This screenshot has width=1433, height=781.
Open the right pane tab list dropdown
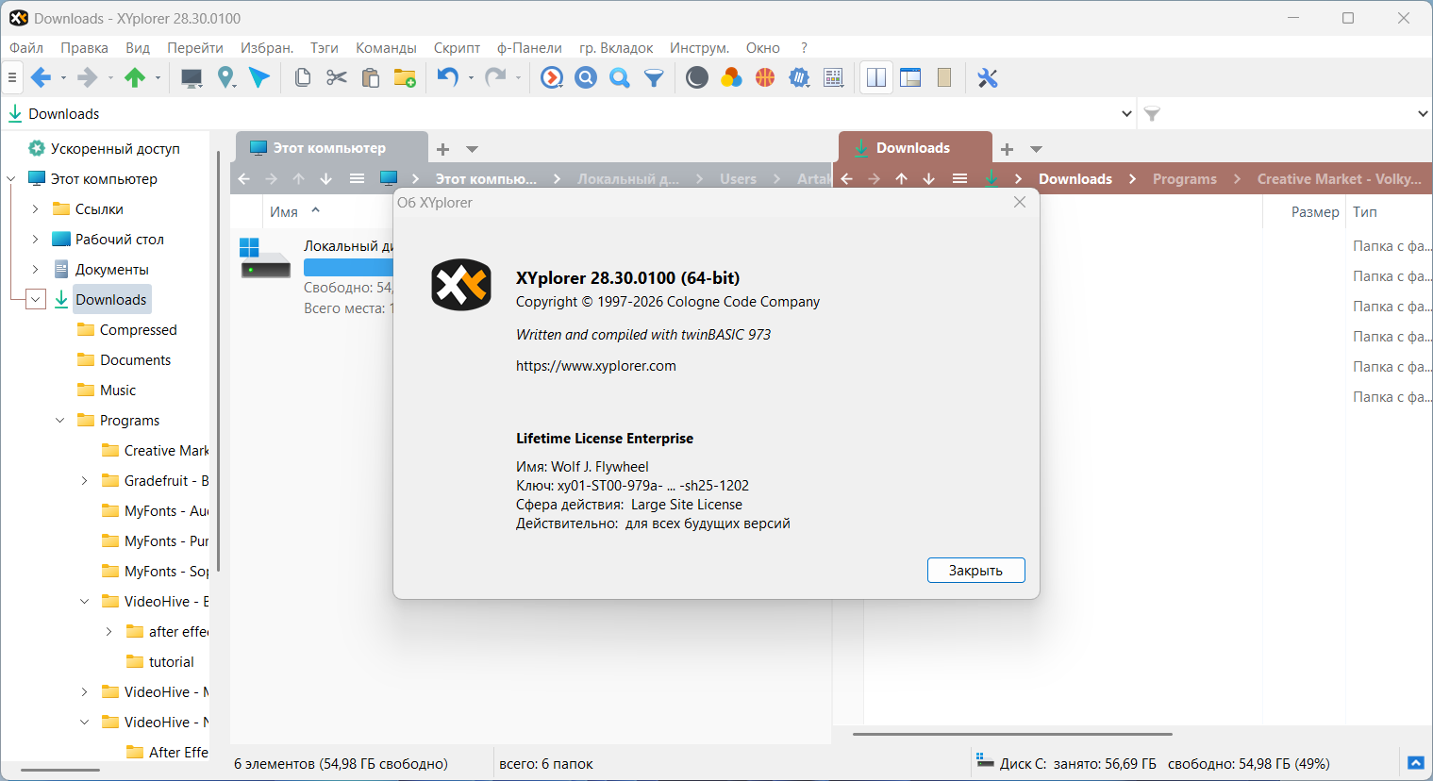pos(1037,149)
